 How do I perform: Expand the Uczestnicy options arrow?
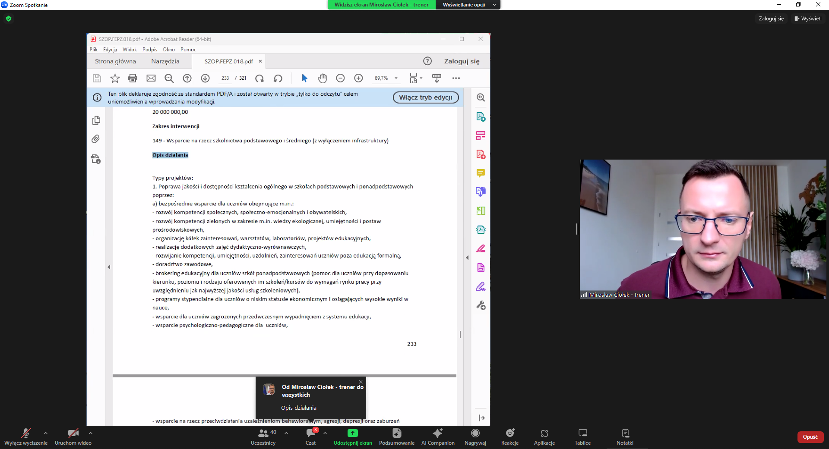click(x=286, y=433)
